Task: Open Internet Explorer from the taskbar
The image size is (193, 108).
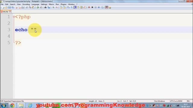Action: click(x=30, y=105)
